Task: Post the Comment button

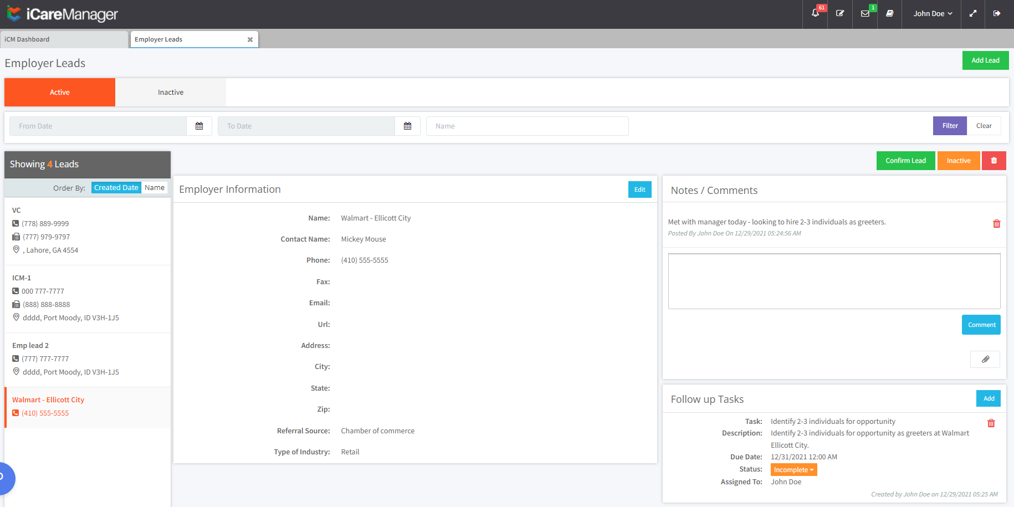Action: (x=981, y=325)
